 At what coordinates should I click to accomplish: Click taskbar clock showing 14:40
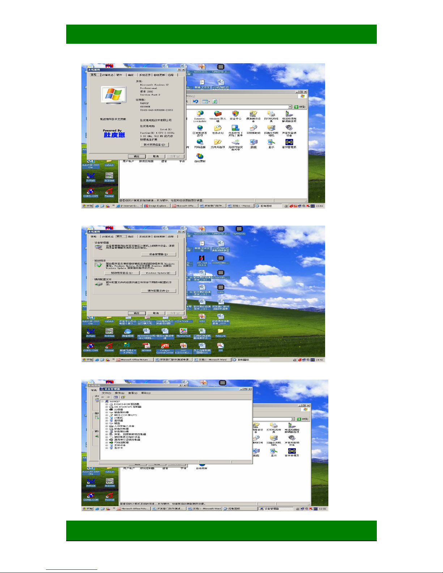319,360
